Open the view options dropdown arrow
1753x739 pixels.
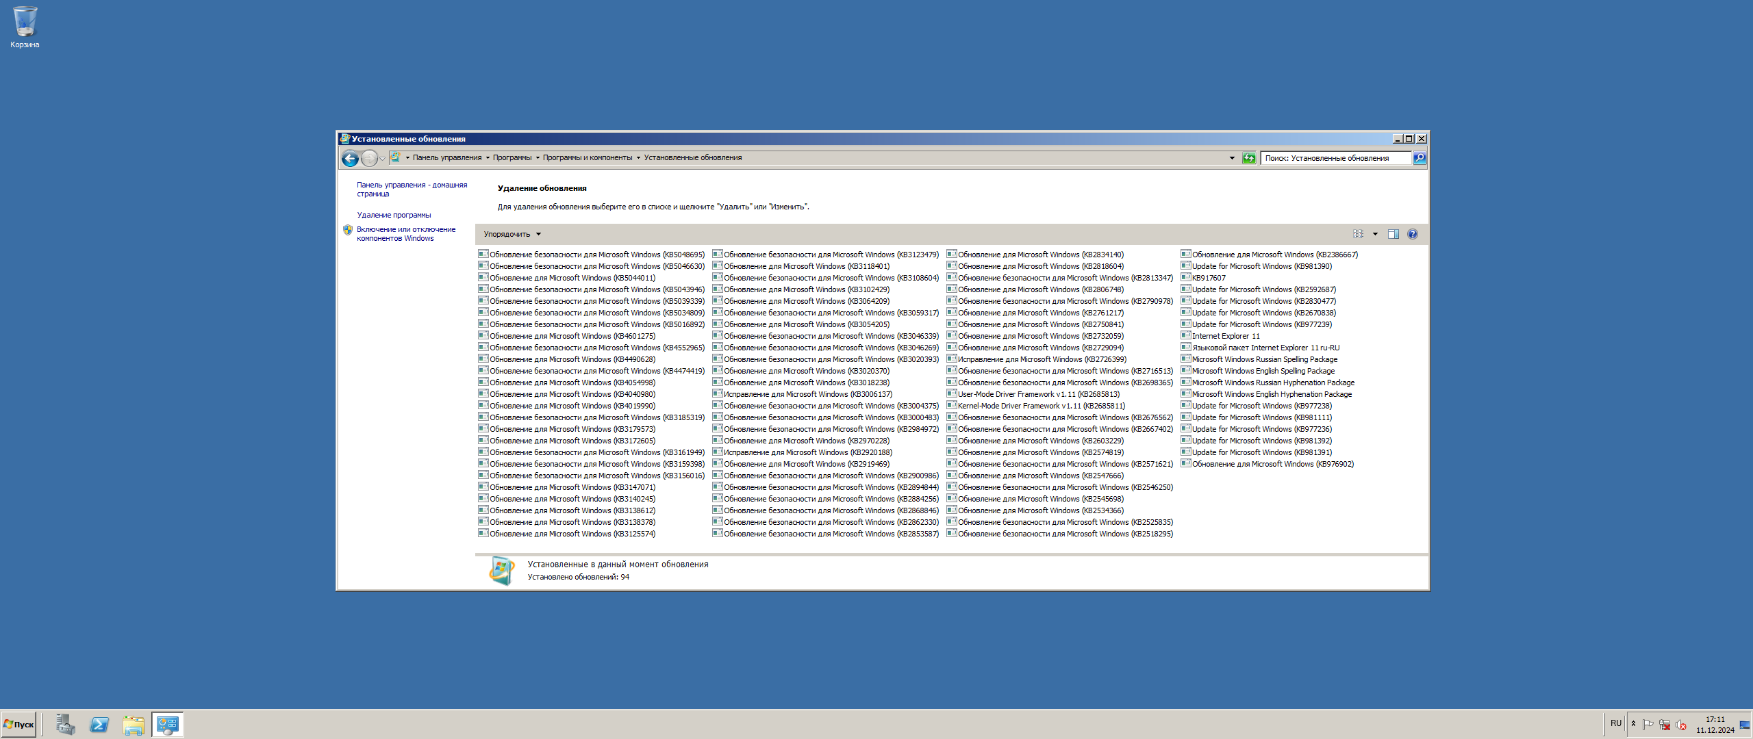click(x=1375, y=234)
